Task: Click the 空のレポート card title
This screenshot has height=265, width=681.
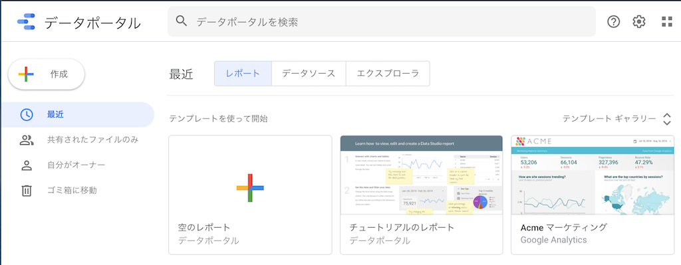Action: pyautogui.click(x=204, y=227)
